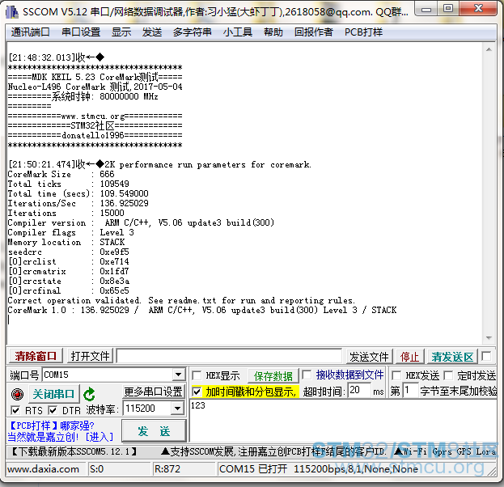
Task: Click the seedcrc 0xe9f5 line
Action: tap(69, 252)
